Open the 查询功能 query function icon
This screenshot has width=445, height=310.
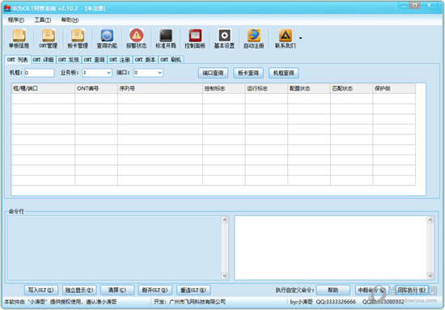[107, 39]
